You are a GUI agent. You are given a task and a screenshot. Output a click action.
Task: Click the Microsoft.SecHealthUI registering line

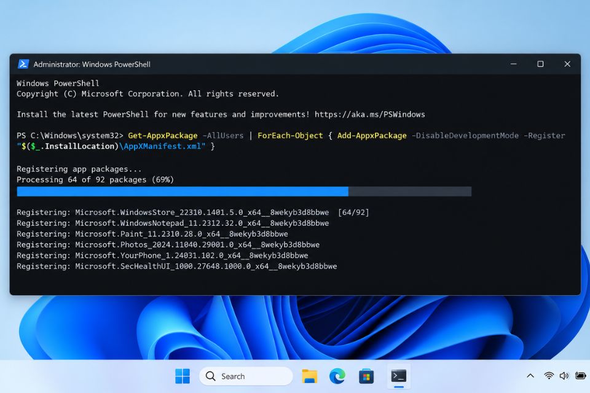click(x=177, y=267)
